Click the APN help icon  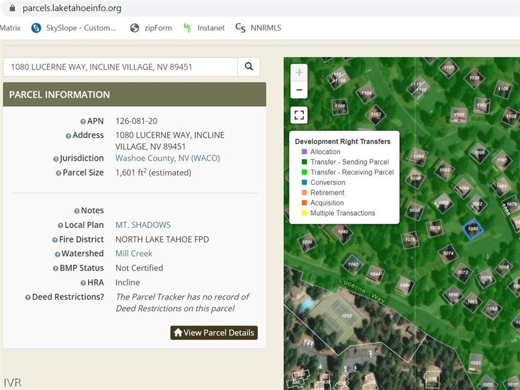tap(83, 122)
